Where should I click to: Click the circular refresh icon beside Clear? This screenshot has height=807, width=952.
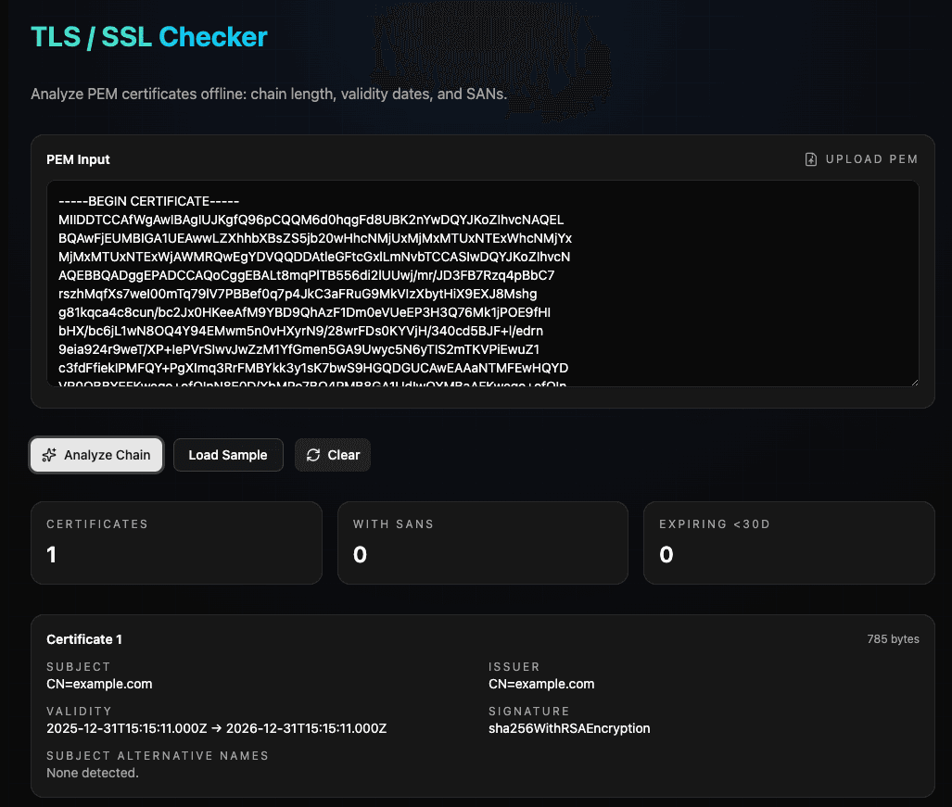coord(312,455)
